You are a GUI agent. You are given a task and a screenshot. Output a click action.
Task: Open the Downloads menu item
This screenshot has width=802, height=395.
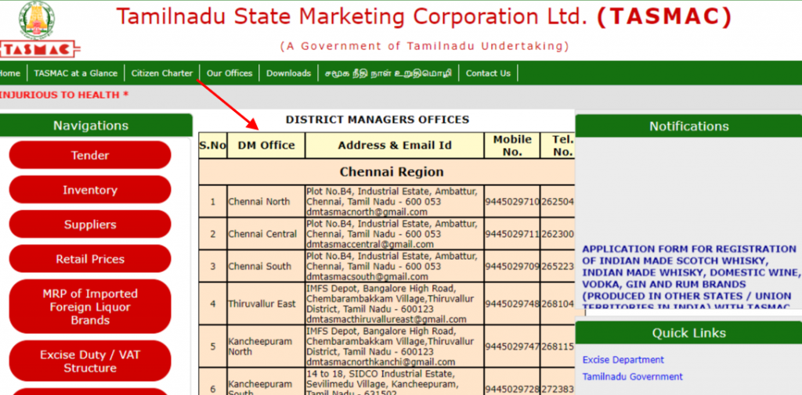click(288, 73)
